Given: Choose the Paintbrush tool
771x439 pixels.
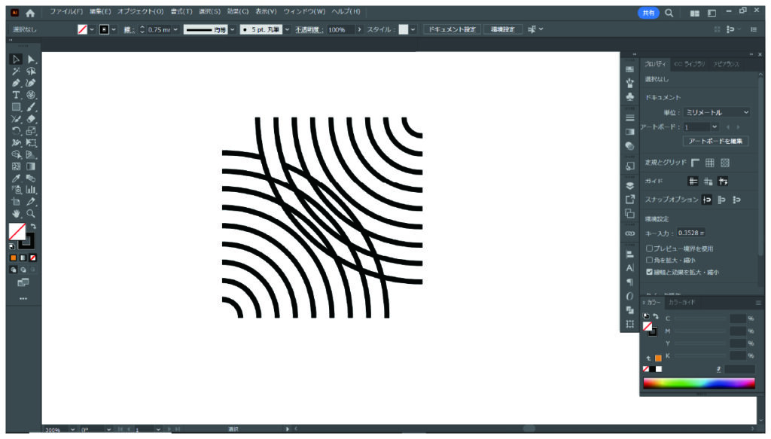Looking at the screenshot, I should pos(31,107).
